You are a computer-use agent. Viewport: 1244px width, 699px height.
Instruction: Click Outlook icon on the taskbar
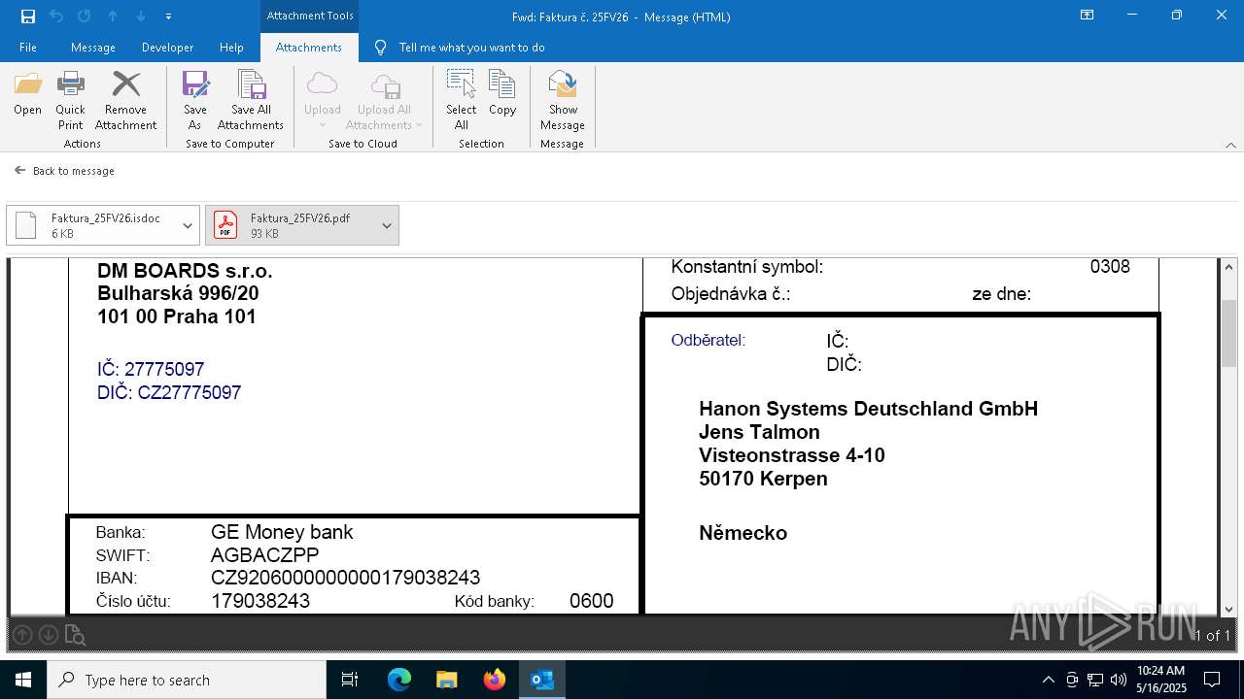541,680
